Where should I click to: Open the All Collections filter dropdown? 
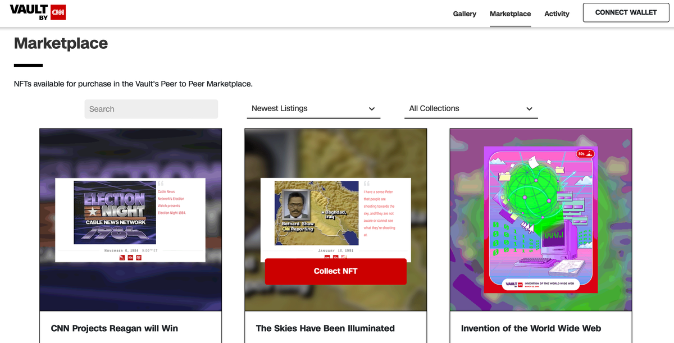(471, 108)
